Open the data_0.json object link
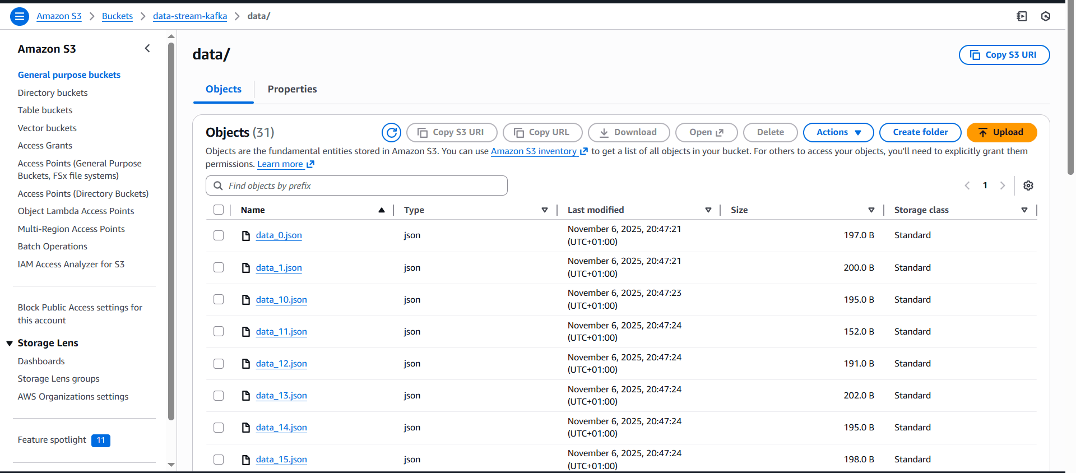Viewport: 1076px width, 473px height. click(x=279, y=235)
